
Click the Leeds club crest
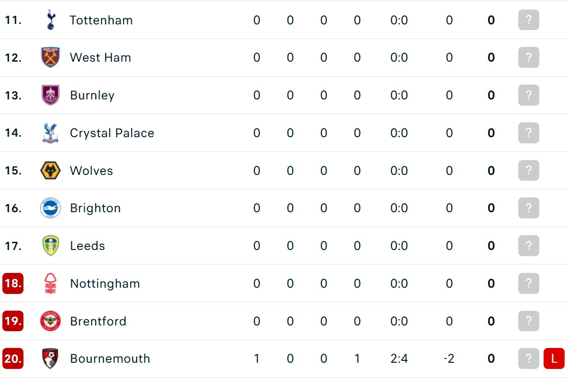[50, 246]
